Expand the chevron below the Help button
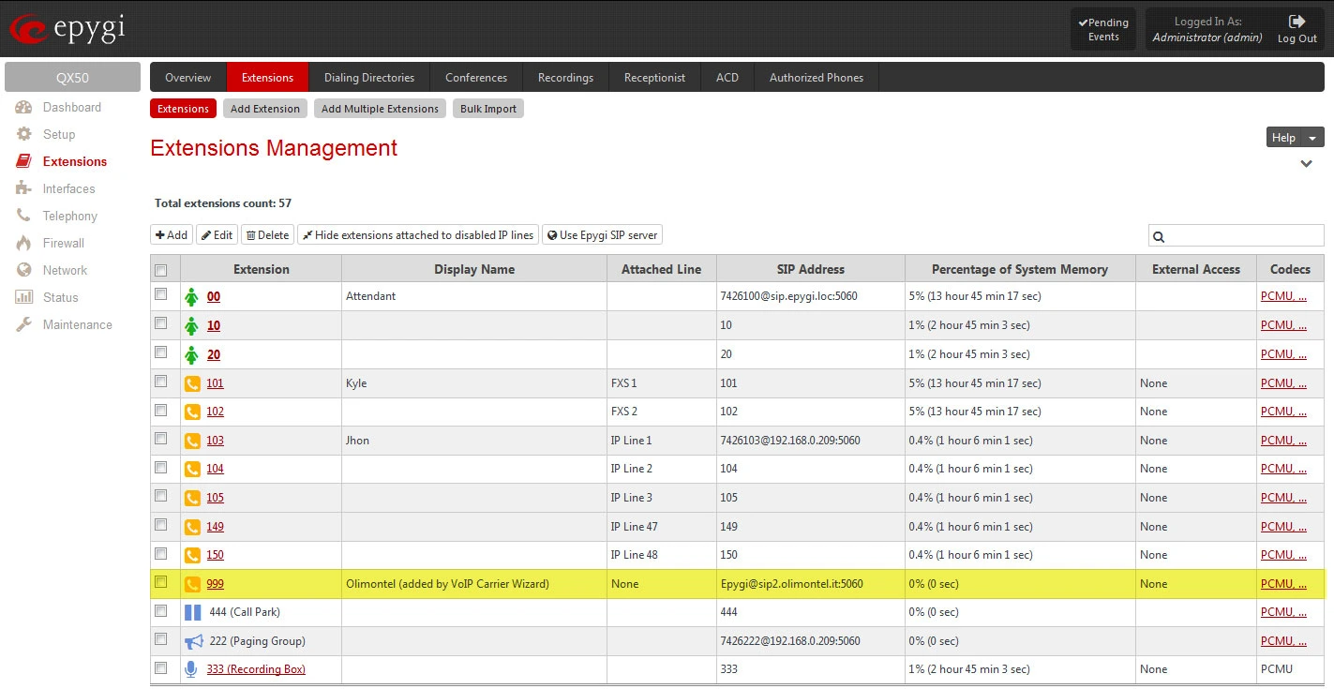Viewport: 1334px width, 689px height. point(1307,164)
